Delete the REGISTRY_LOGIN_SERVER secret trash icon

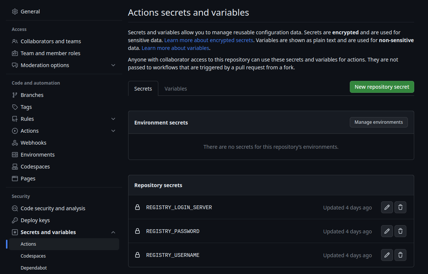pyautogui.click(x=400, y=207)
